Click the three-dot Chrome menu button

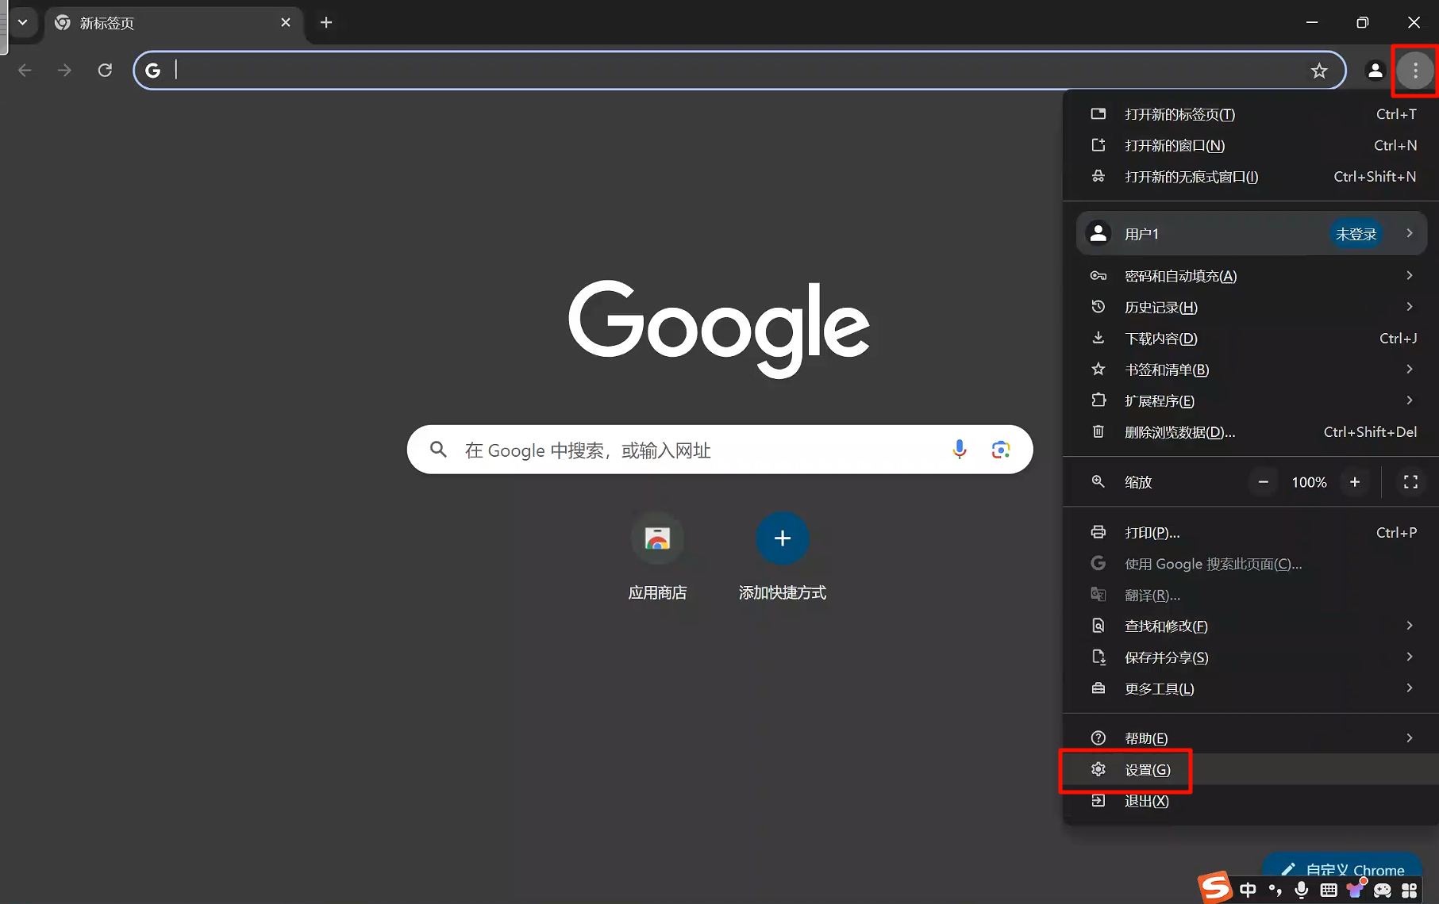[x=1414, y=71]
